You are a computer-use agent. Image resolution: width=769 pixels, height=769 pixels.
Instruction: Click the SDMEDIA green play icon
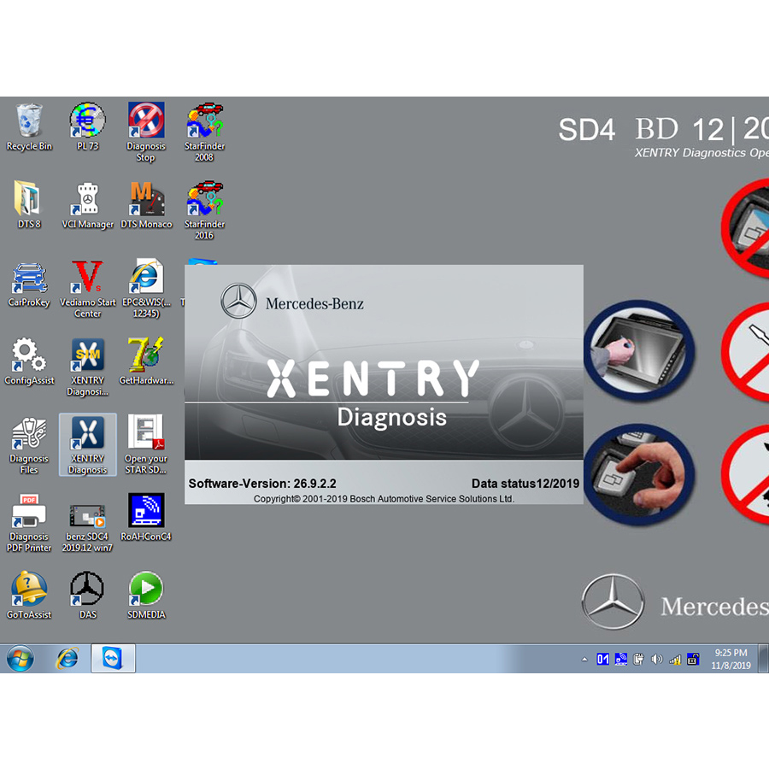point(146,590)
